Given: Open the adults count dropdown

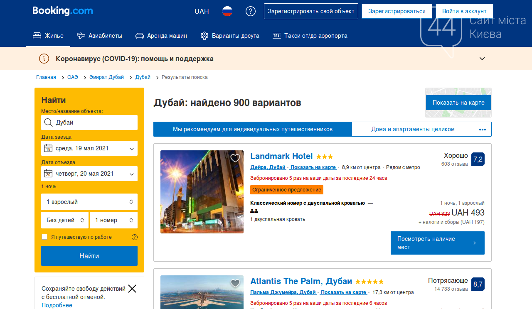Looking at the screenshot, I should pos(89,202).
